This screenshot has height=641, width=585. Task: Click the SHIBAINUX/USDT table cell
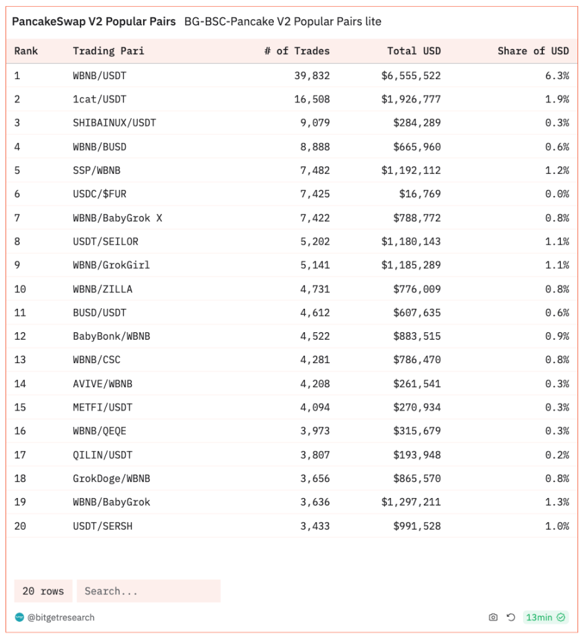(x=114, y=123)
